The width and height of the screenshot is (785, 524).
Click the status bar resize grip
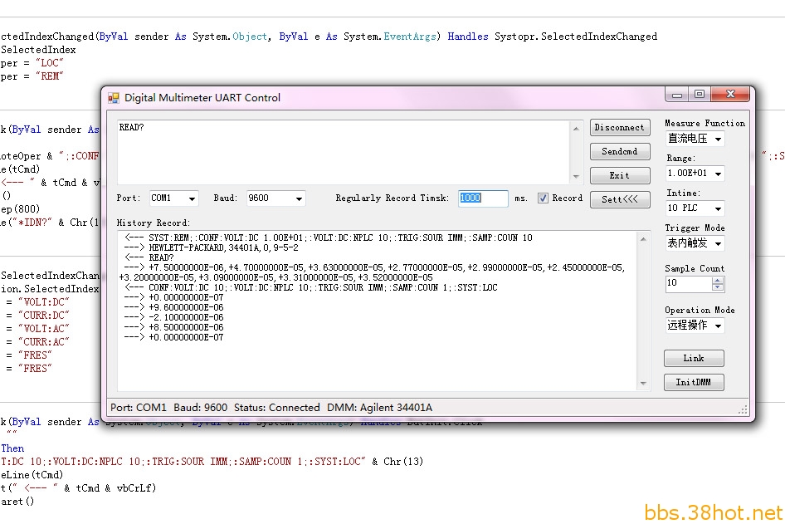(x=743, y=409)
